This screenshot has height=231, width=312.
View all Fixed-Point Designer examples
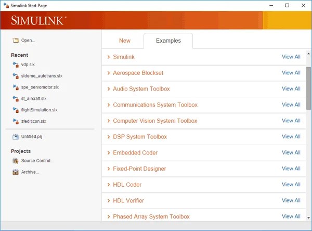point(291,169)
